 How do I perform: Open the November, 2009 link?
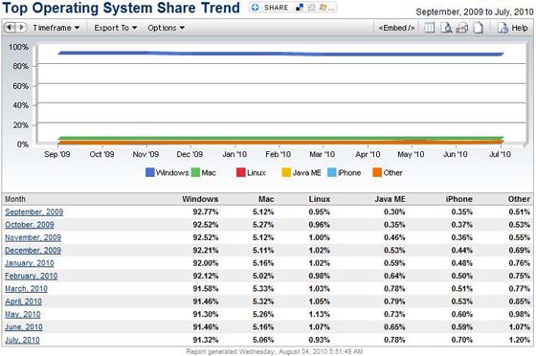tap(33, 237)
